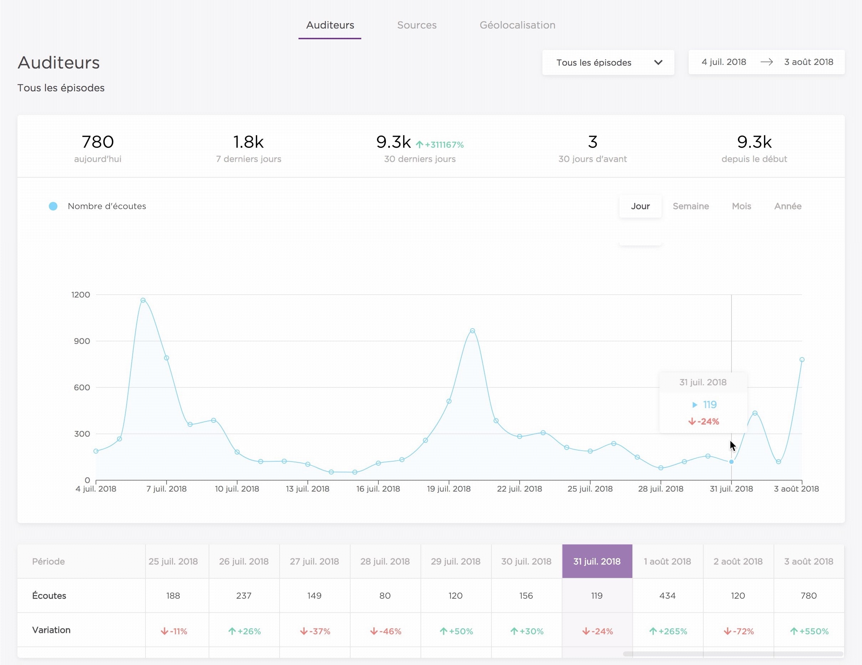Select the 3 août 2018 column header
The height and width of the screenshot is (665, 862).
pos(809,561)
